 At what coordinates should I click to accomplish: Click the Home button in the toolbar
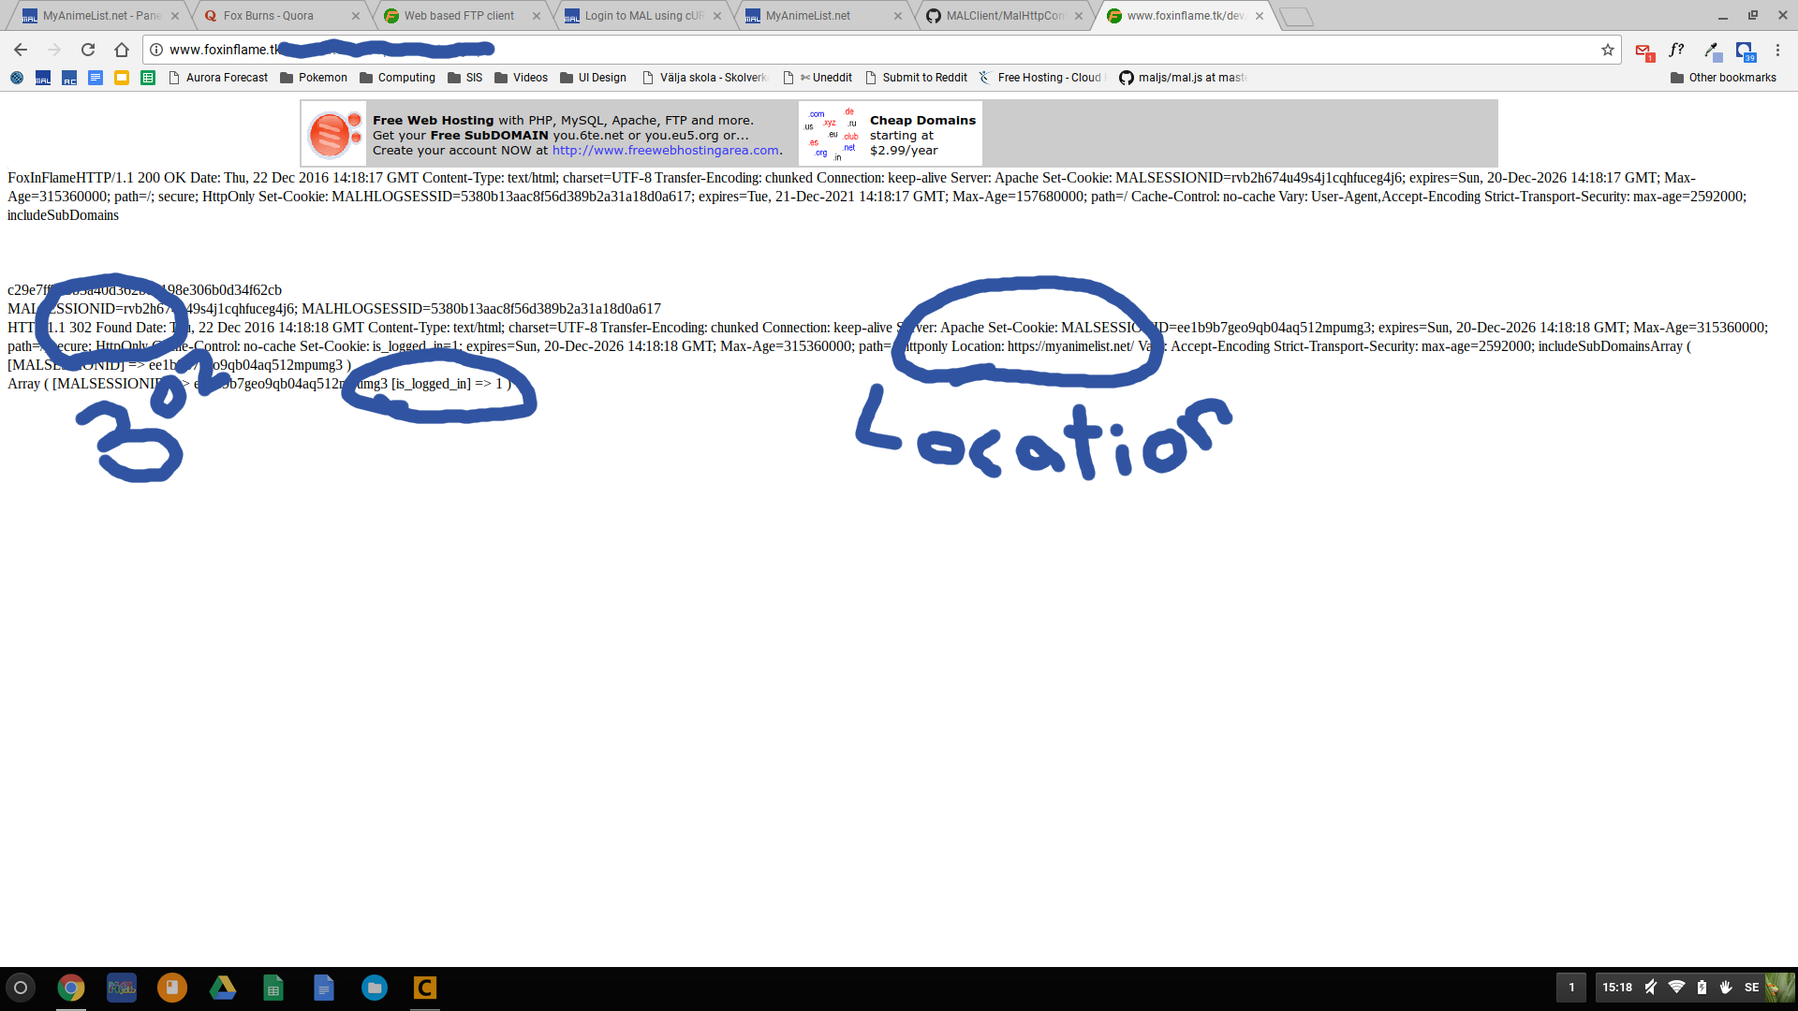point(122,50)
